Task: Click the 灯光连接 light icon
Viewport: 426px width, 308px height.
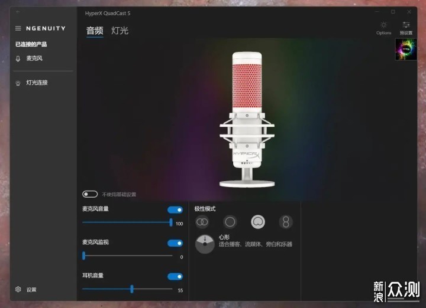Action: coord(18,83)
